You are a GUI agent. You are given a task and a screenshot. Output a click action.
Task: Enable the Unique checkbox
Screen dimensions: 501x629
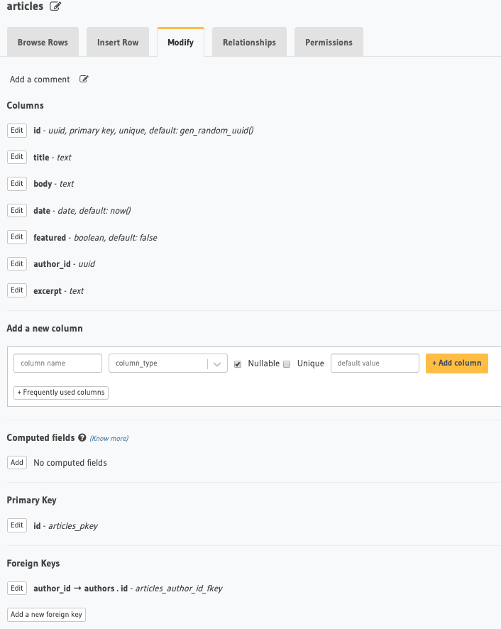[287, 363]
